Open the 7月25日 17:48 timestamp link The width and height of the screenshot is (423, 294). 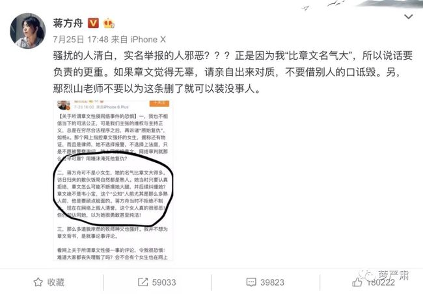(x=81, y=40)
